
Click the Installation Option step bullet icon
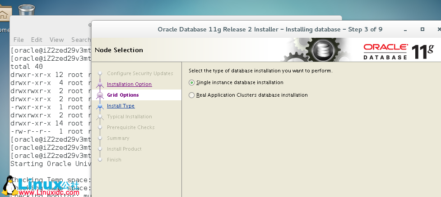tap(100, 85)
